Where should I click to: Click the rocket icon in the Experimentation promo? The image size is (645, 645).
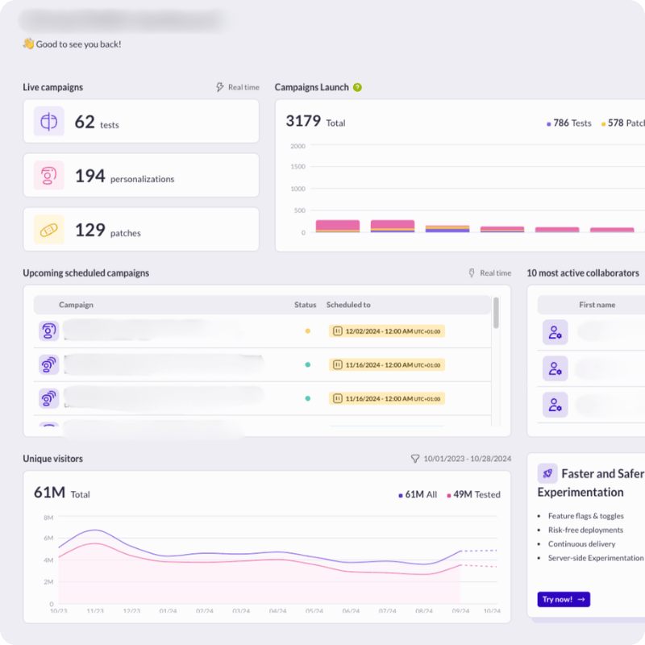547,474
